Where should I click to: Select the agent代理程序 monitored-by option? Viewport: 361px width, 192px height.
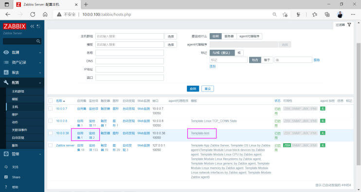249,36
